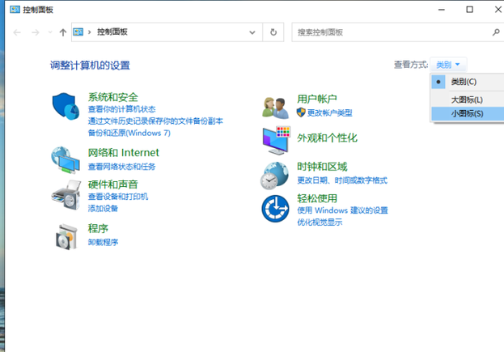Viewport: 504px width, 352px height.
Task: Click the 搜索控制面板 search field
Action: point(391,32)
